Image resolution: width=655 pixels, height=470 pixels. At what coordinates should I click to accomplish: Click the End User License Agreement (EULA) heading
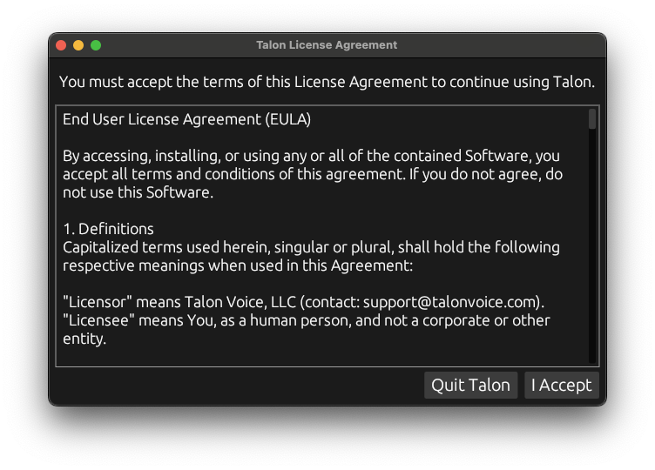point(186,119)
